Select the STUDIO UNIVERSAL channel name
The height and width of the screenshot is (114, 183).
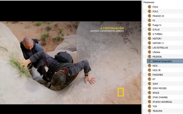pyautogui.click(x=162, y=102)
